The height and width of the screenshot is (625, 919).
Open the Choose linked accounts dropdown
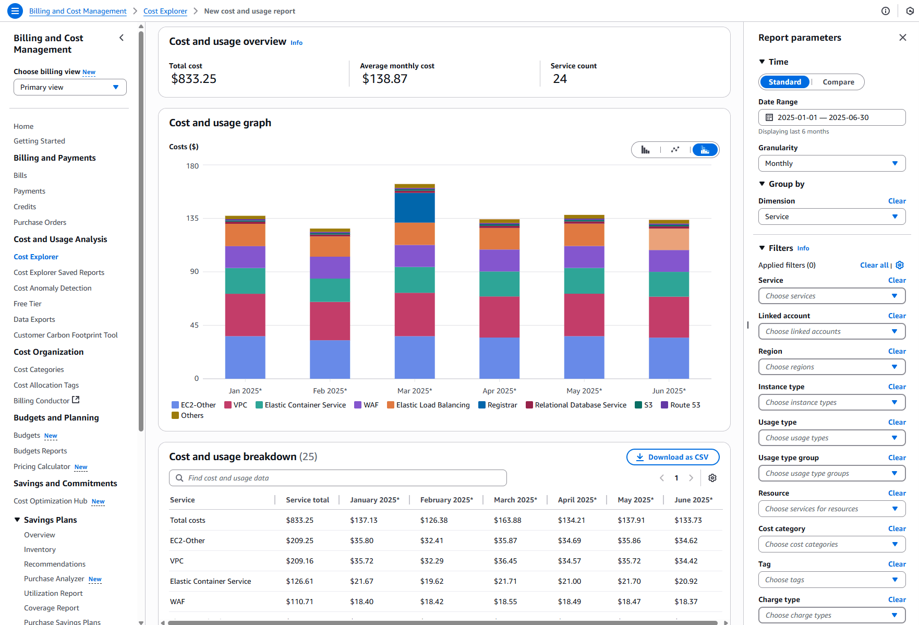[832, 331]
